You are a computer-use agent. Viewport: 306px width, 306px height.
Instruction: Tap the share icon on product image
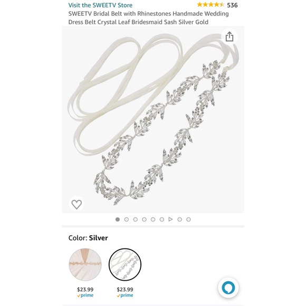coord(230,37)
